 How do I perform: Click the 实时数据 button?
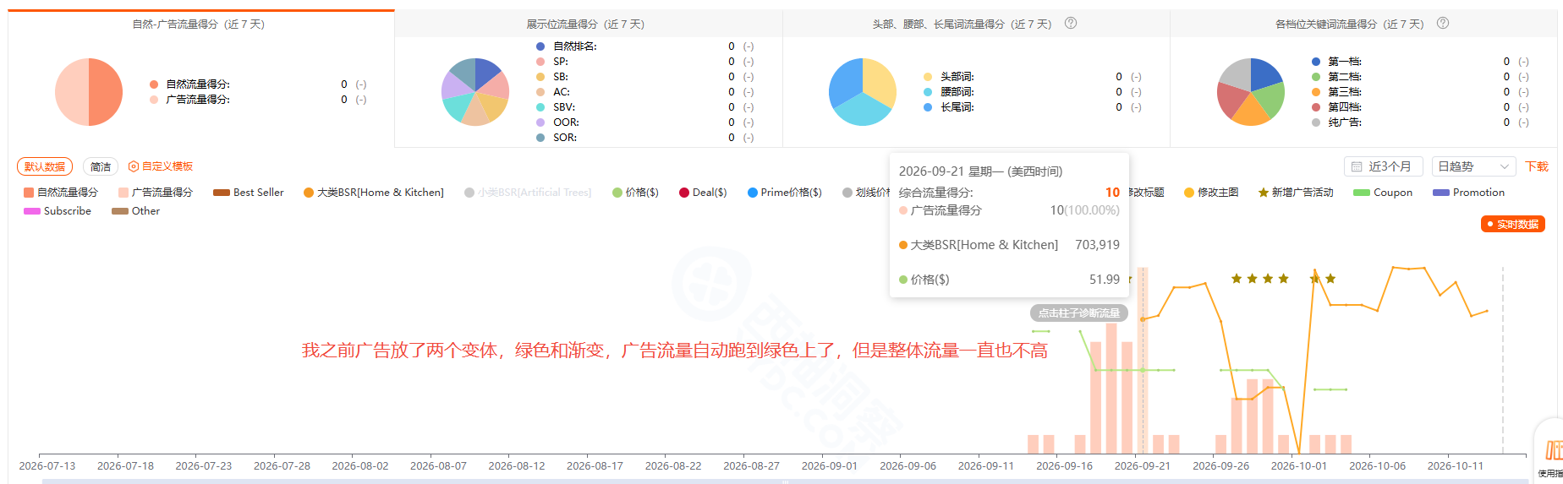tap(1513, 225)
